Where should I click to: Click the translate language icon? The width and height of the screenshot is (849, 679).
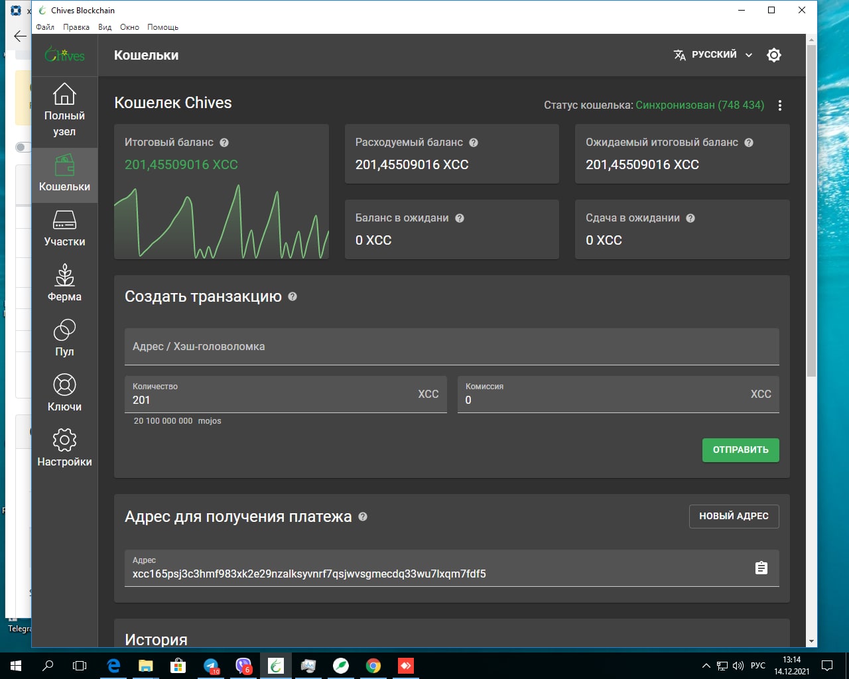coord(679,55)
